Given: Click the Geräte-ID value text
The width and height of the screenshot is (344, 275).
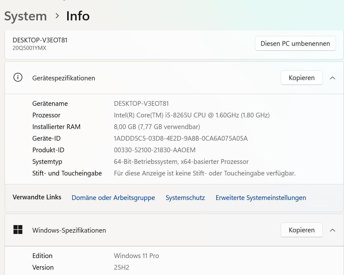Looking at the screenshot, I should (180, 138).
